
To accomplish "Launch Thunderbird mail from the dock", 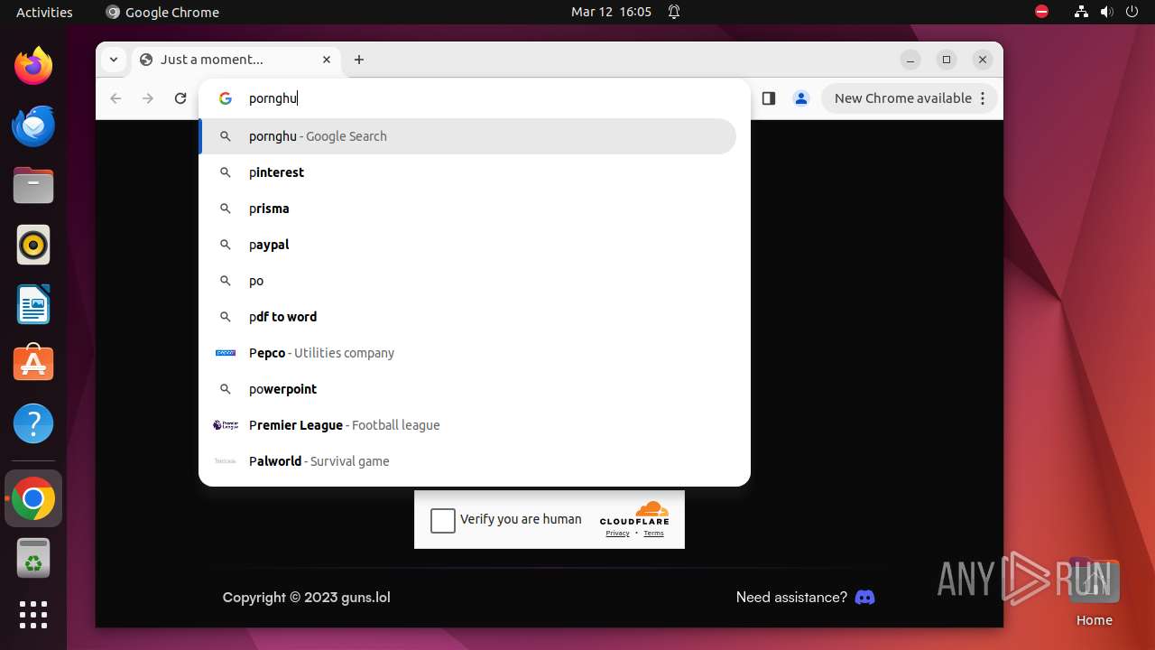I will click(33, 125).
